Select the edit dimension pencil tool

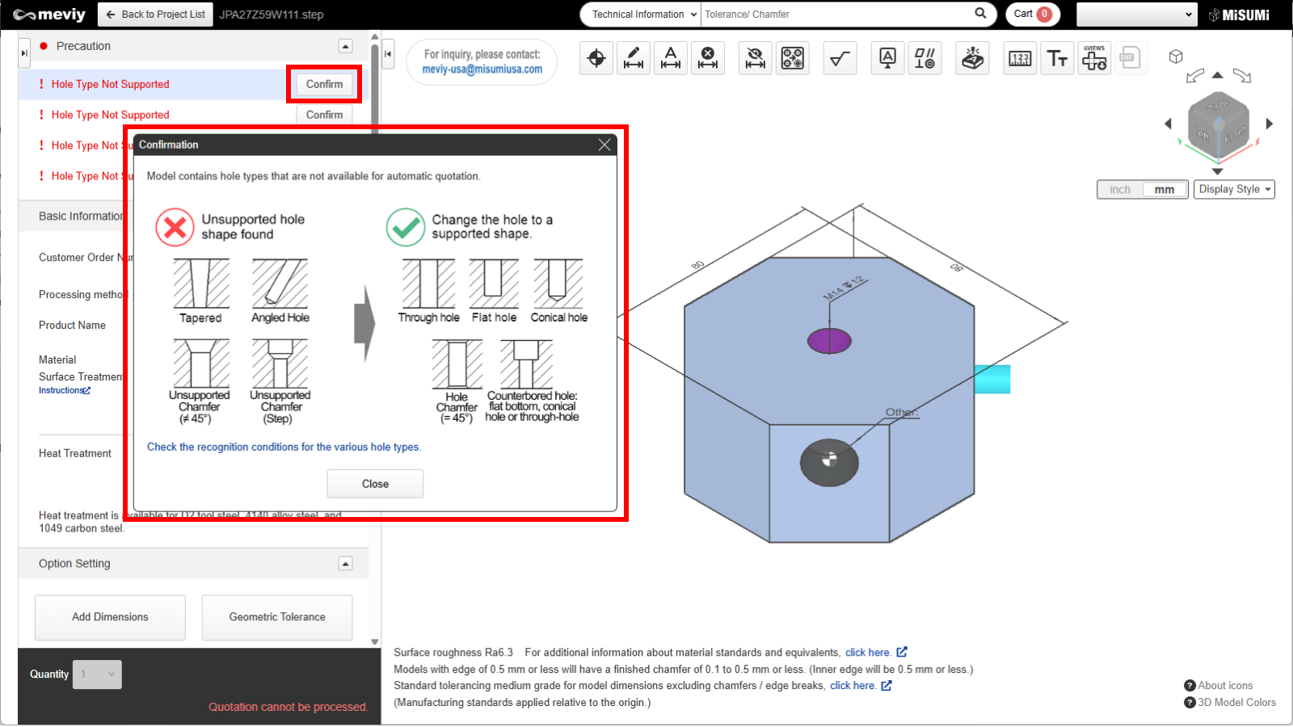[634, 58]
